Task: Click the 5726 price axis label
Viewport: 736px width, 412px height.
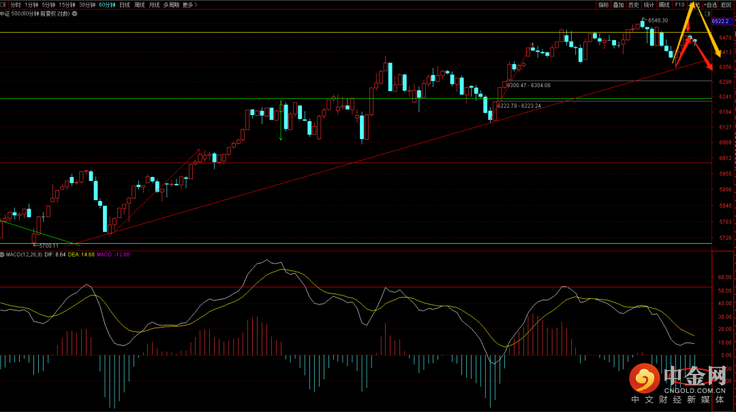Action: click(x=725, y=238)
